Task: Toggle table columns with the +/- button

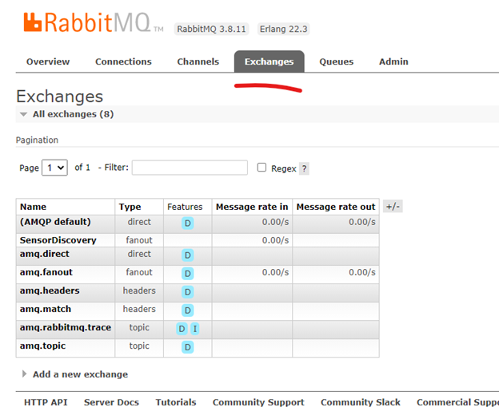Action: [393, 207]
